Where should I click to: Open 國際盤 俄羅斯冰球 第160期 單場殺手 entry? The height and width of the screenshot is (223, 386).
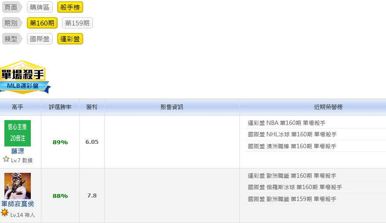(295, 187)
